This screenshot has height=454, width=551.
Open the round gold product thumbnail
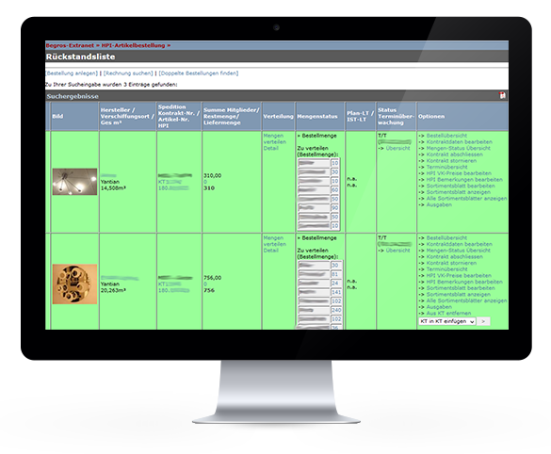coord(74,284)
